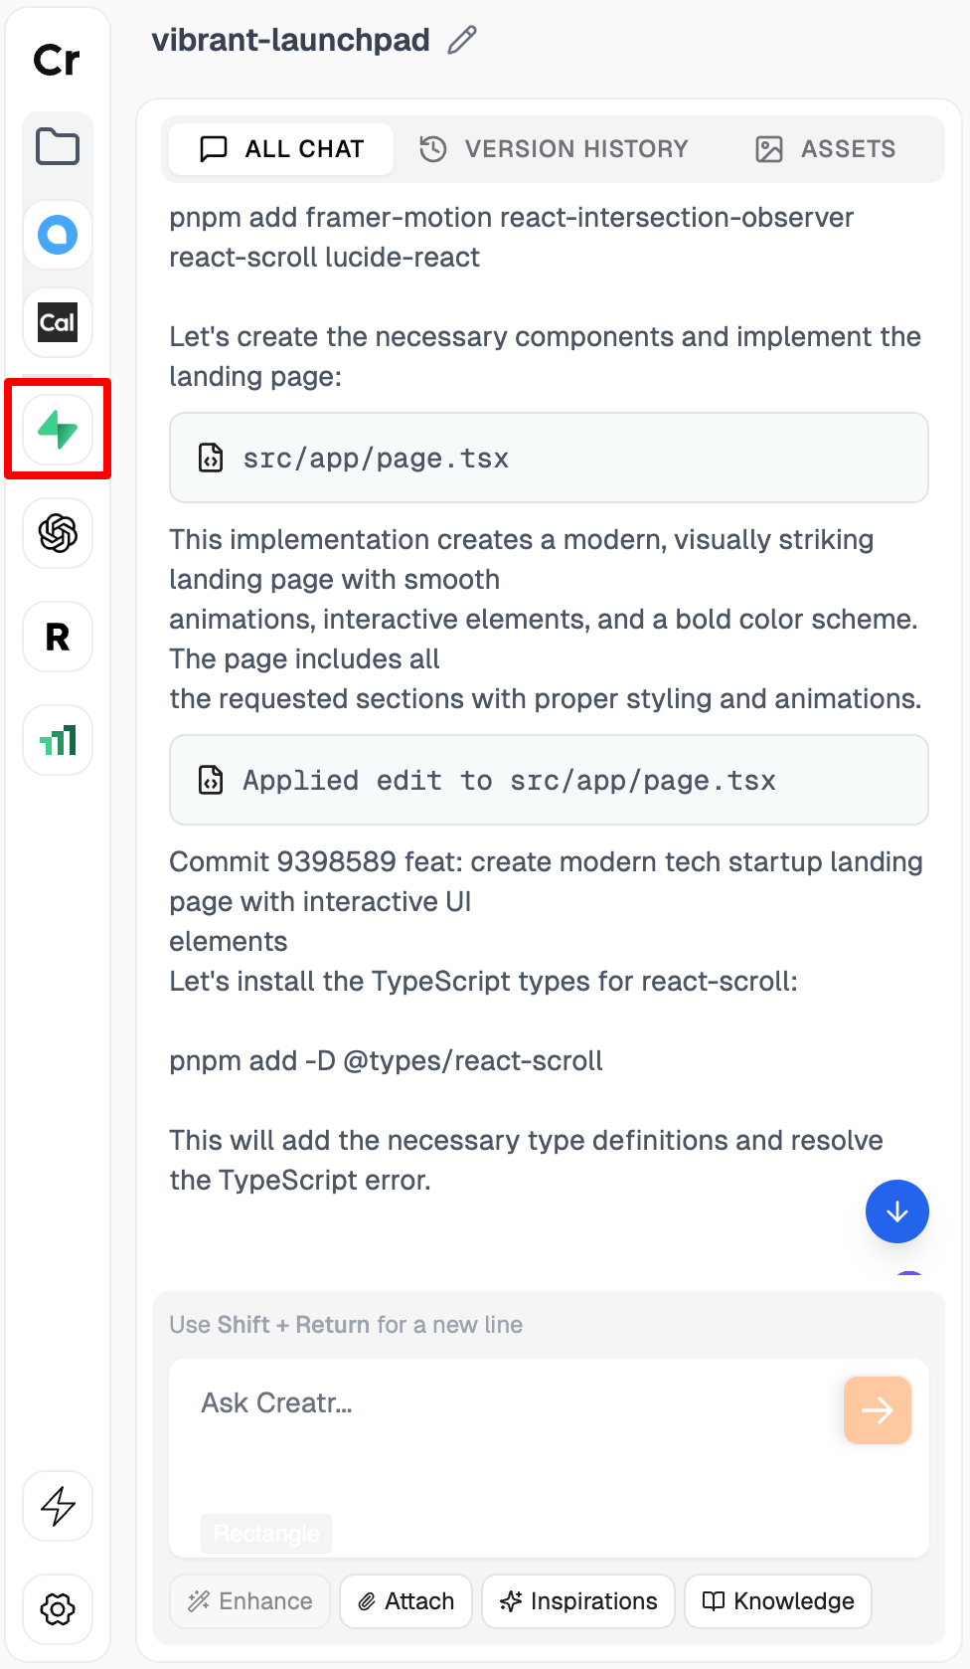Click the Attach file button
The width and height of the screenshot is (970, 1669).
pos(405,1601)
